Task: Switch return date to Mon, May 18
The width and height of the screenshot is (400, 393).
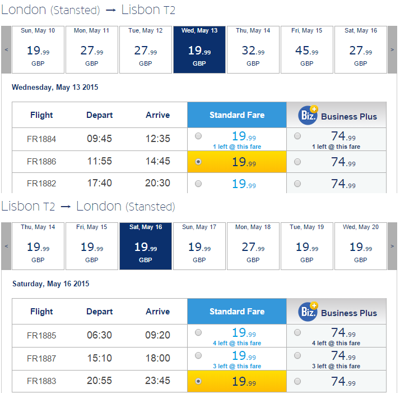Action: 253,246
